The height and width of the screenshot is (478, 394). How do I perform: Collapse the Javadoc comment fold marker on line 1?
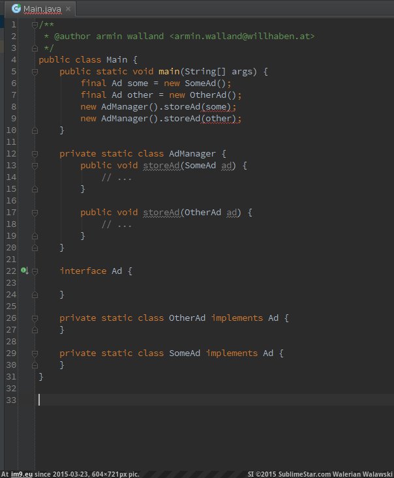(x=35, y=24)
